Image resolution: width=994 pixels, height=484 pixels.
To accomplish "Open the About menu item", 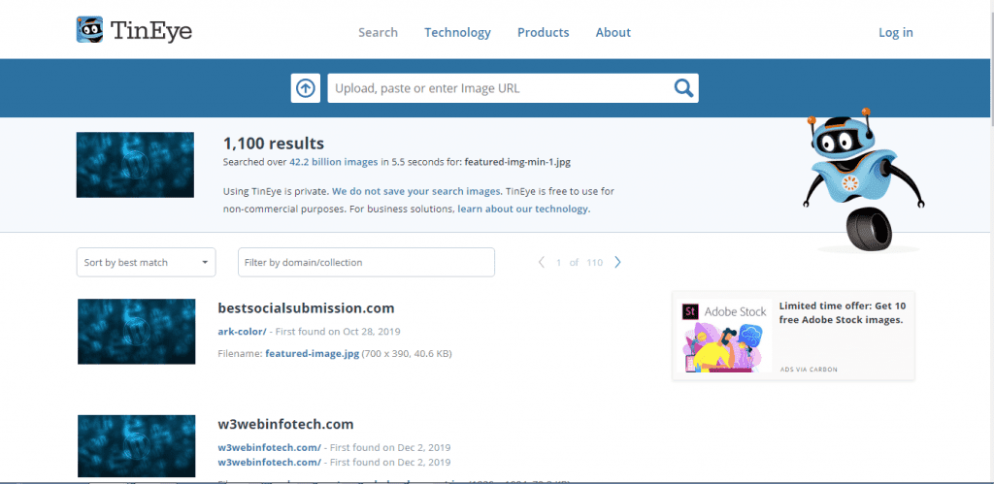I will click(x=613, y=32).
